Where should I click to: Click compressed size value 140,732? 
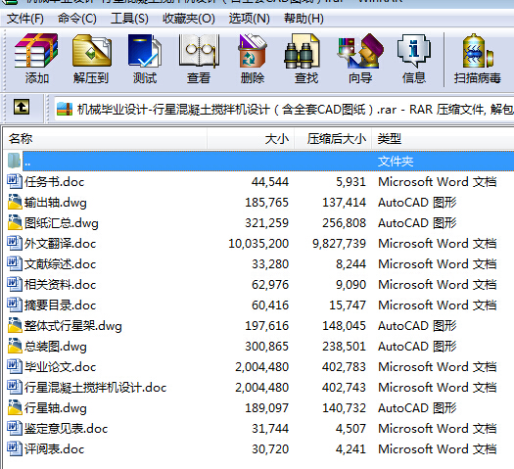point(344,408)
